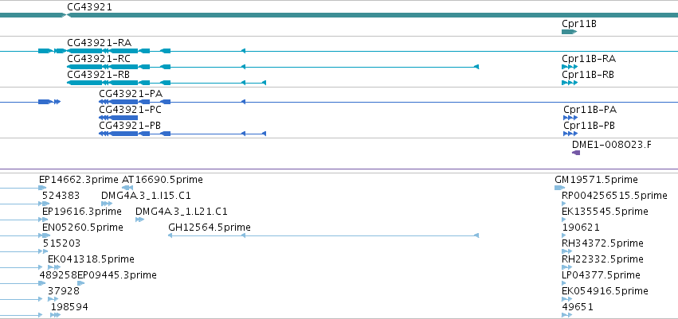Viewport: 678px width, 319px height.
Task: Click the DMG4A.3_1.I15.C1 label
Action: tap(146, 196)
